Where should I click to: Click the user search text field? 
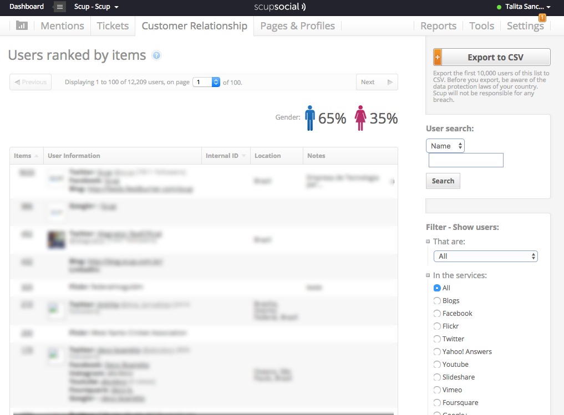466,160
